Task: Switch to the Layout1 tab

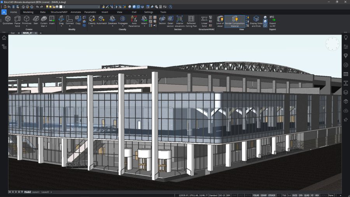Action: (x=36, y=192)
